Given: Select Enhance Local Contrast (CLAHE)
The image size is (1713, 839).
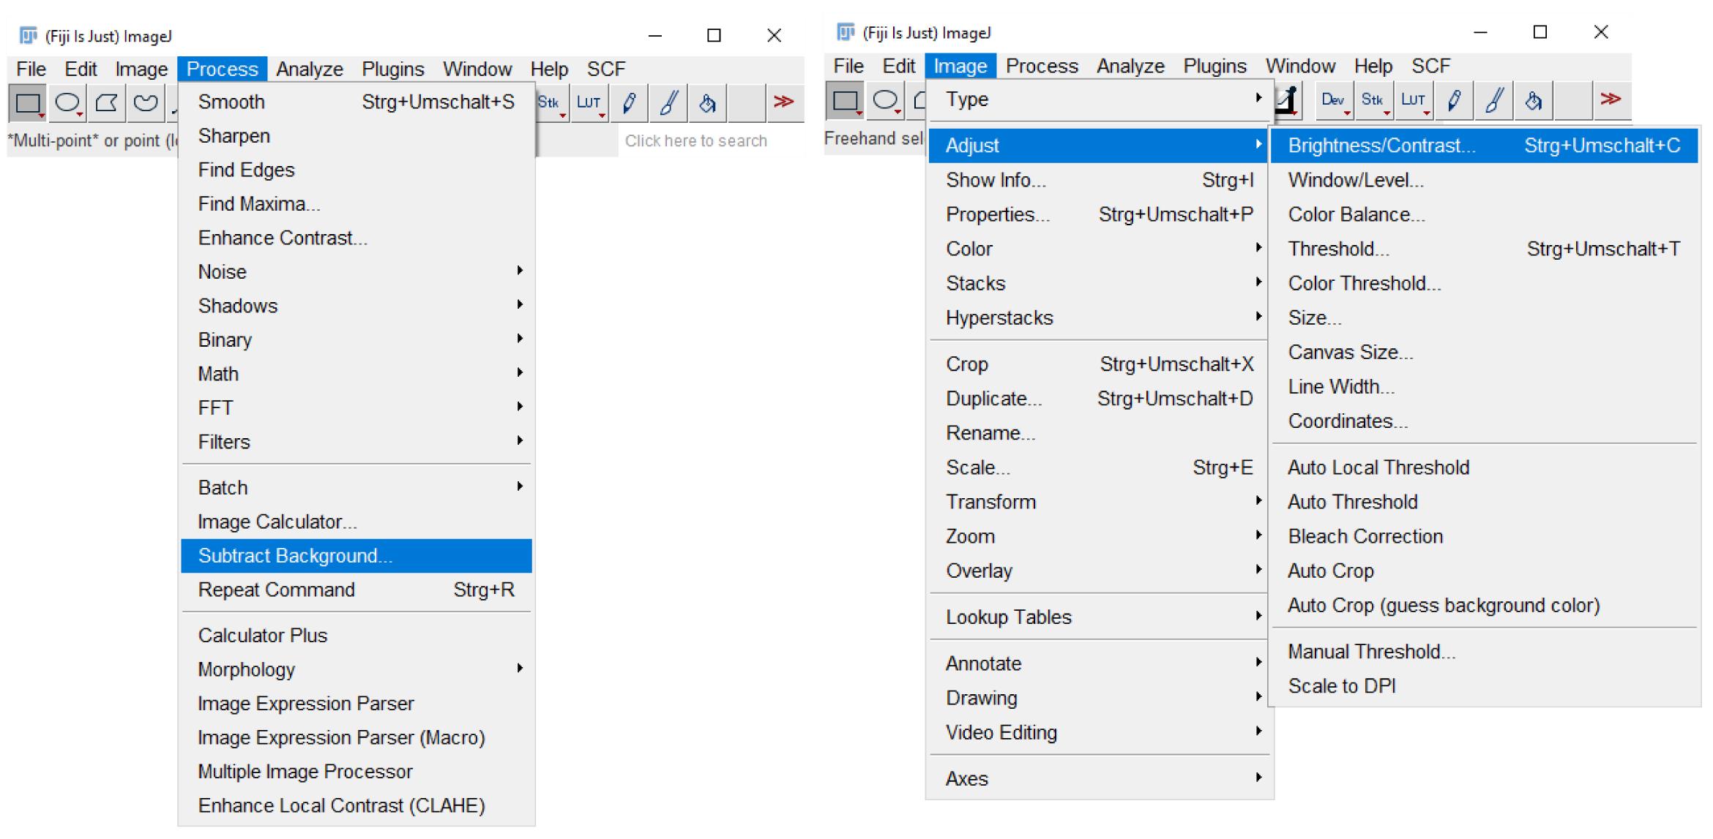Looking at the screenshot, I should pos(357,805).
